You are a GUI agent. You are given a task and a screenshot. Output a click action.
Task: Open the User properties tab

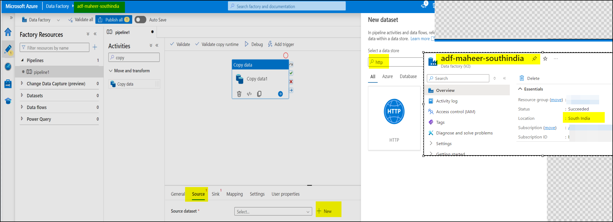coord(286,194)
